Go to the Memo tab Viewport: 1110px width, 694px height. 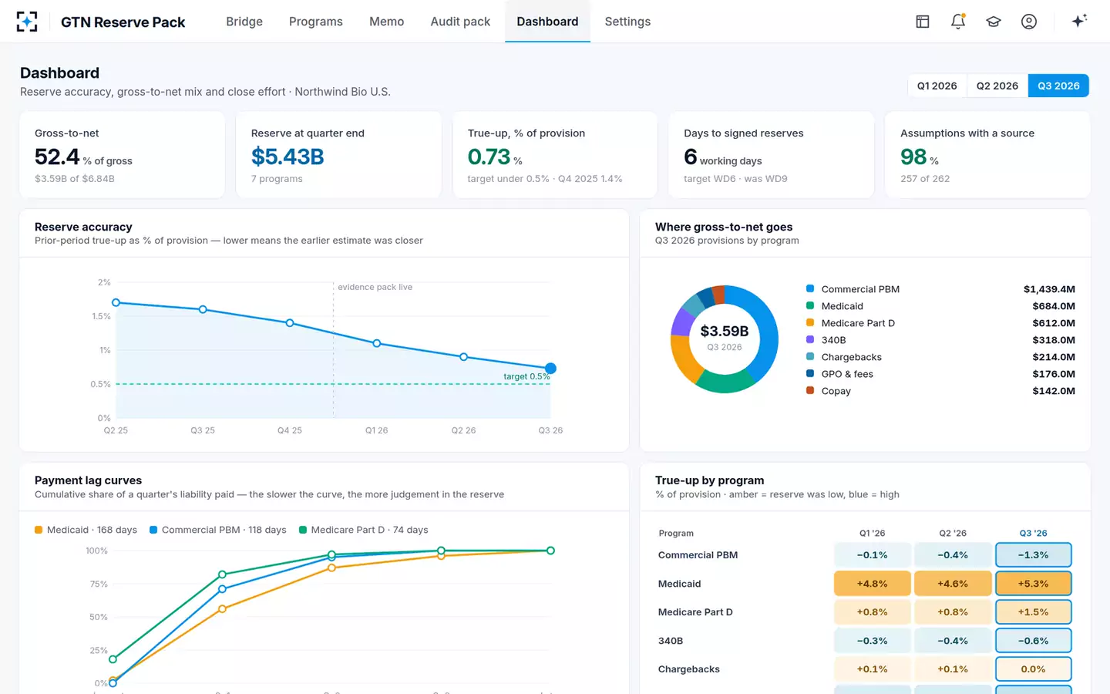point(386,22)
